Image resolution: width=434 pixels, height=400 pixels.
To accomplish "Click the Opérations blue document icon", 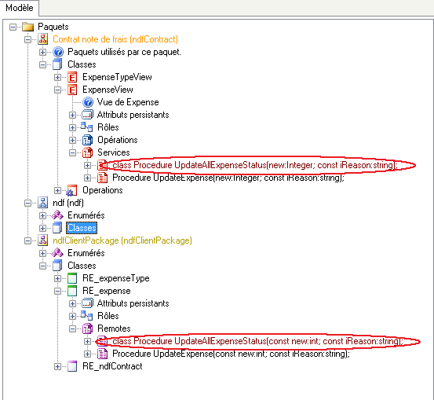I will (87, 140).
